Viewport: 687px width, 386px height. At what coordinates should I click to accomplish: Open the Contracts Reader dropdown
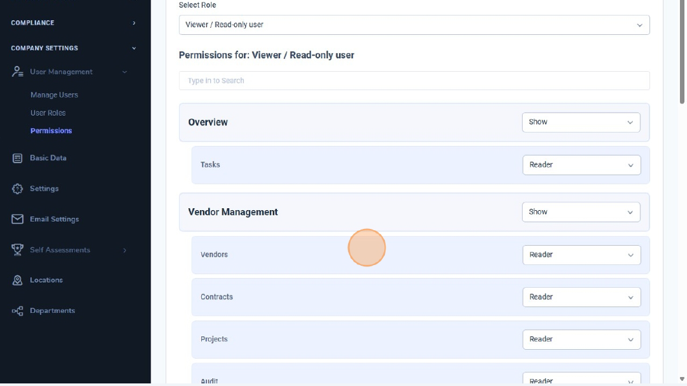[x=581, y=297]
